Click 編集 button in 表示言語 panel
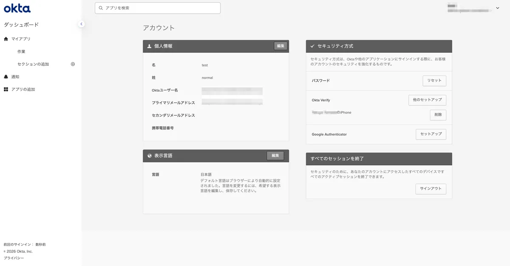The height and width of the screenshot is (266, 510). pyautogui.click(x=275, y=156)
